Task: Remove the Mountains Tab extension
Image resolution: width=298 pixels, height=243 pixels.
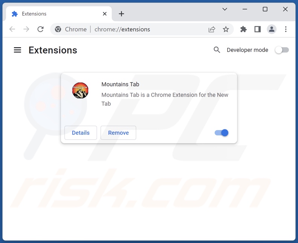Action: (118, 133)
